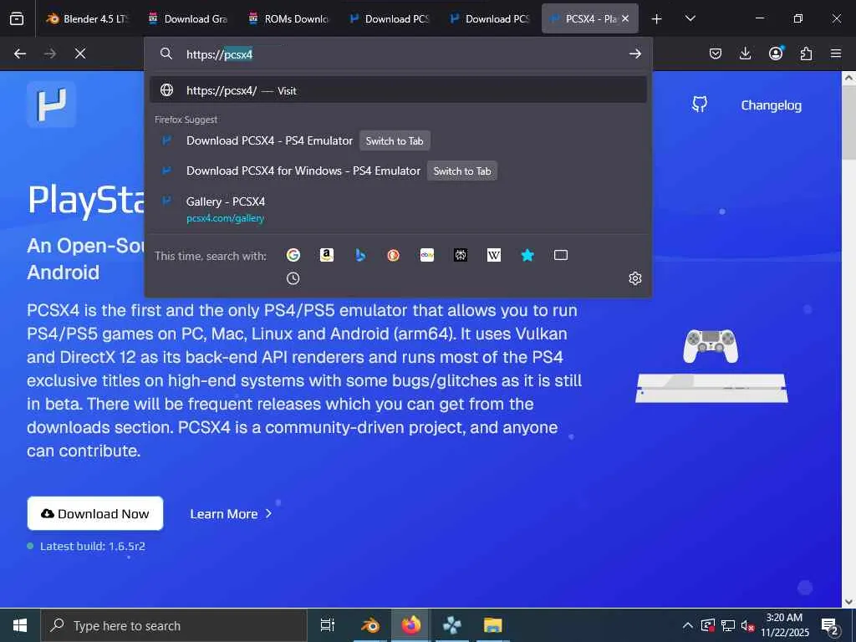Select the https://pcsx4/ Visit suggestion
Screen dimensions: 856x642
[x=398, y=90]
